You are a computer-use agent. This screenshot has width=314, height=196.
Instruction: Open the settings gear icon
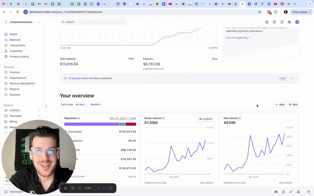[290, 22]
